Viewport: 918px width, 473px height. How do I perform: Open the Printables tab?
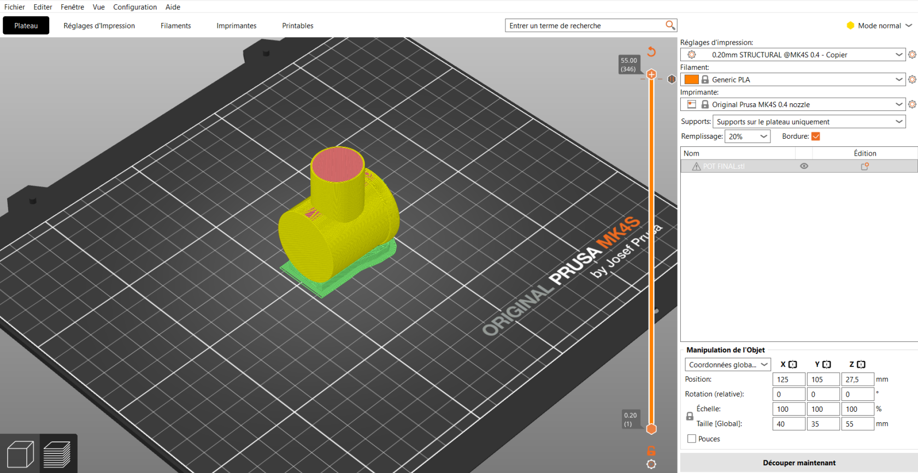[x=298, y=26]
